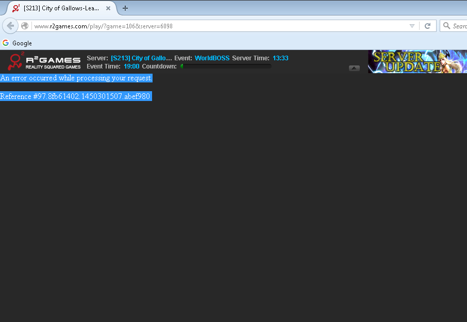Viewport: 467px width, 322px height.
Task: Click the R2Games logo
Action: [45, 61]
